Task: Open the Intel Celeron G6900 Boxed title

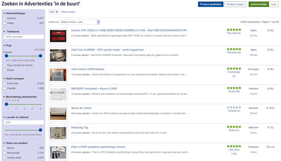Action: [87, 69]
